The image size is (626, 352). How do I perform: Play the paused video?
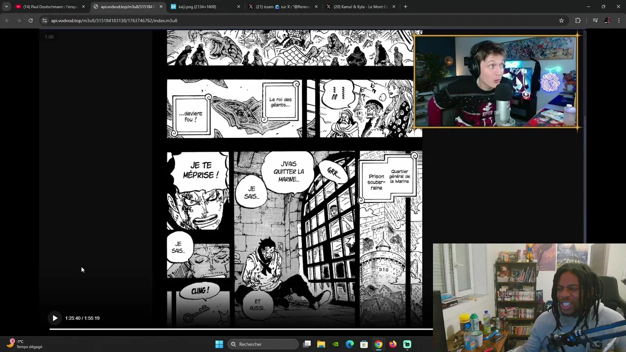[55, 318]
